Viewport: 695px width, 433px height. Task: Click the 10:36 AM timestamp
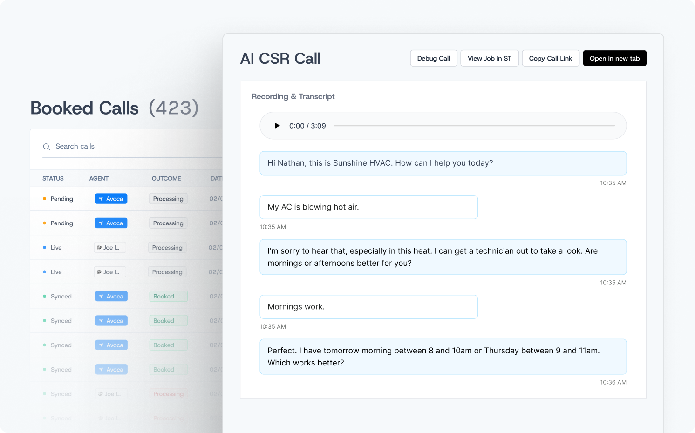(x=613, y=382)
